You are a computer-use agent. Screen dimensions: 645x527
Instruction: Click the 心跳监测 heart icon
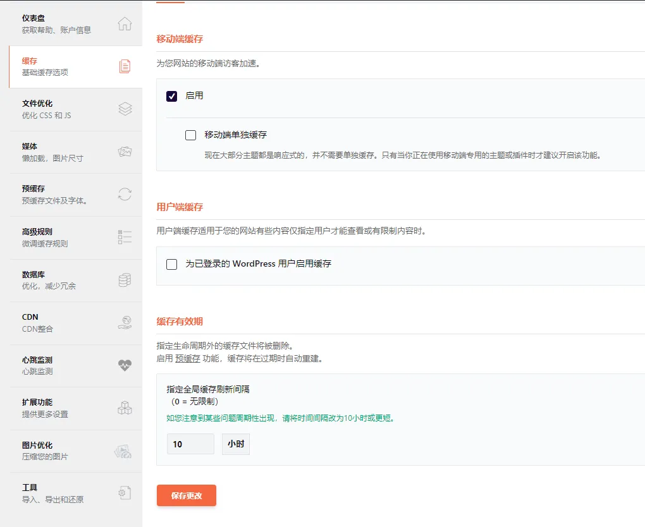pos(125,365)
